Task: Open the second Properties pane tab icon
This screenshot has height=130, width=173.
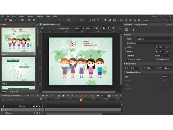Action: [x=133, y=30]
